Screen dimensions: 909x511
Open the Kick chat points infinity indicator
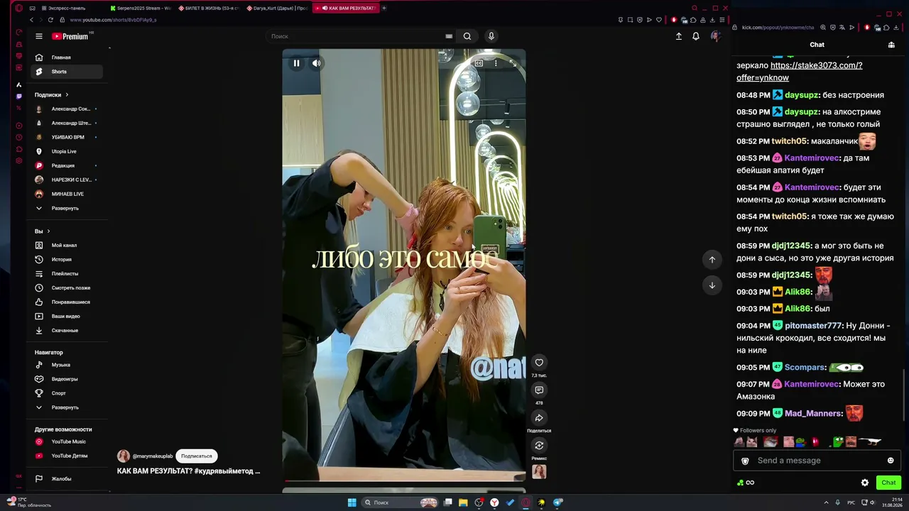[x=746, y=483]
